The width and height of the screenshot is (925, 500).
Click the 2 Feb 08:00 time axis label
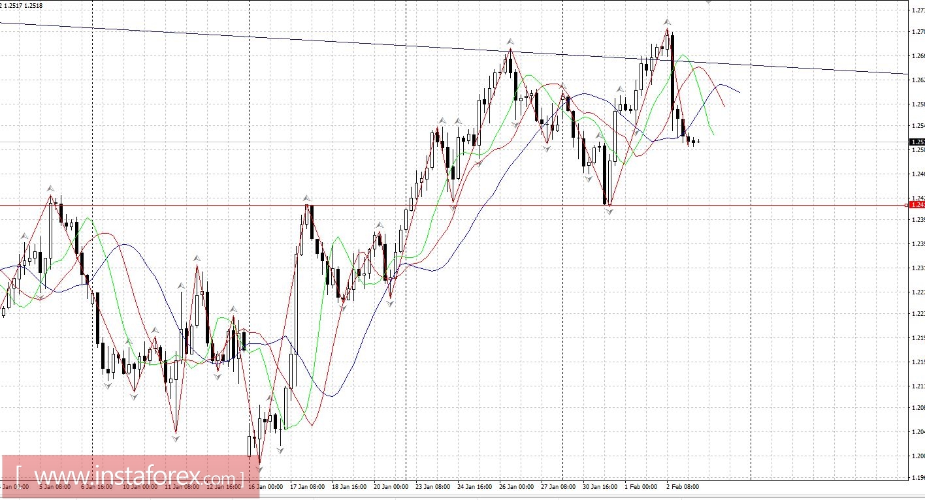[x=683, y=487]
